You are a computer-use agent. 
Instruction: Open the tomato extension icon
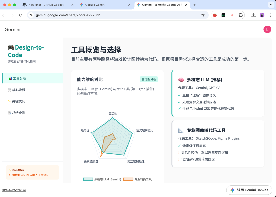tap(215, 15)
